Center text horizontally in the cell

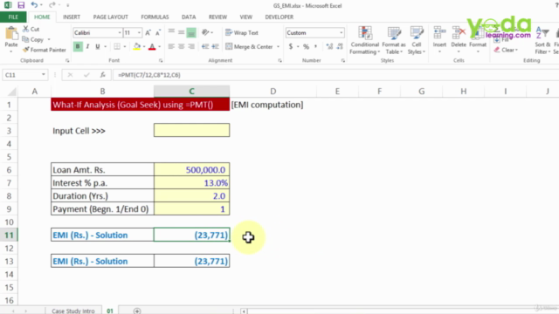coord(181,46)
